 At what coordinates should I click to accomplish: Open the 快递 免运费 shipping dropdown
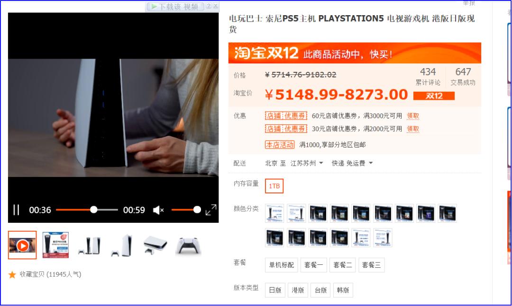(352, 163)
